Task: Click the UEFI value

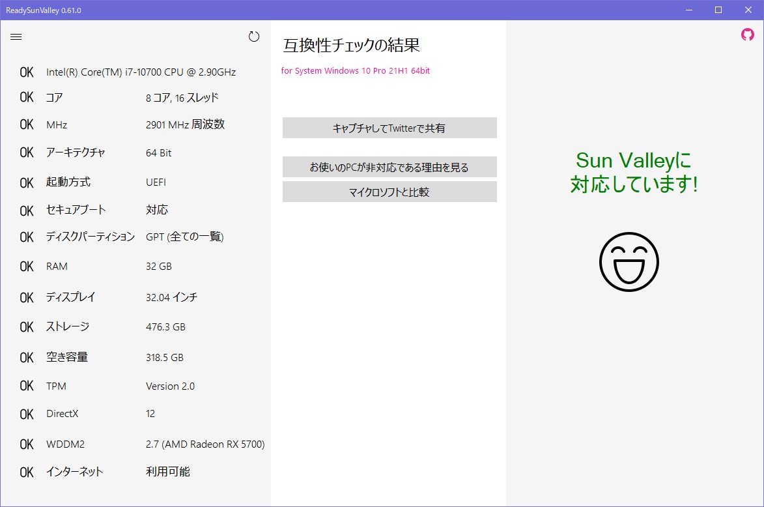Action: tap(156, 182)
